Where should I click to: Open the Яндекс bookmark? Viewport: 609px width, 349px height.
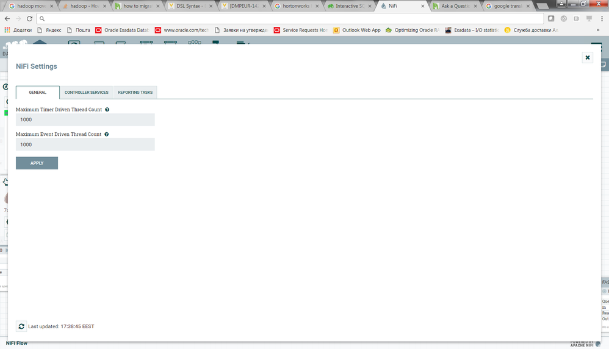click(49, 30)
